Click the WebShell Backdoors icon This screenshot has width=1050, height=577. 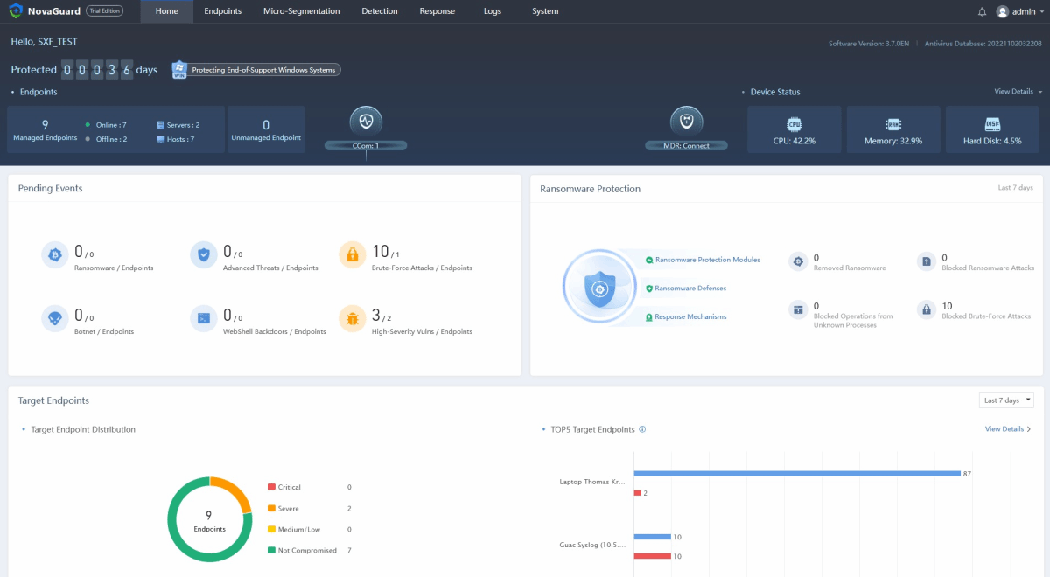203,319
